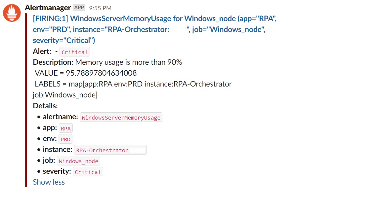Click the Memory usage description text
The width and height of the screenshot is (381, 214).
coord(129,62)
